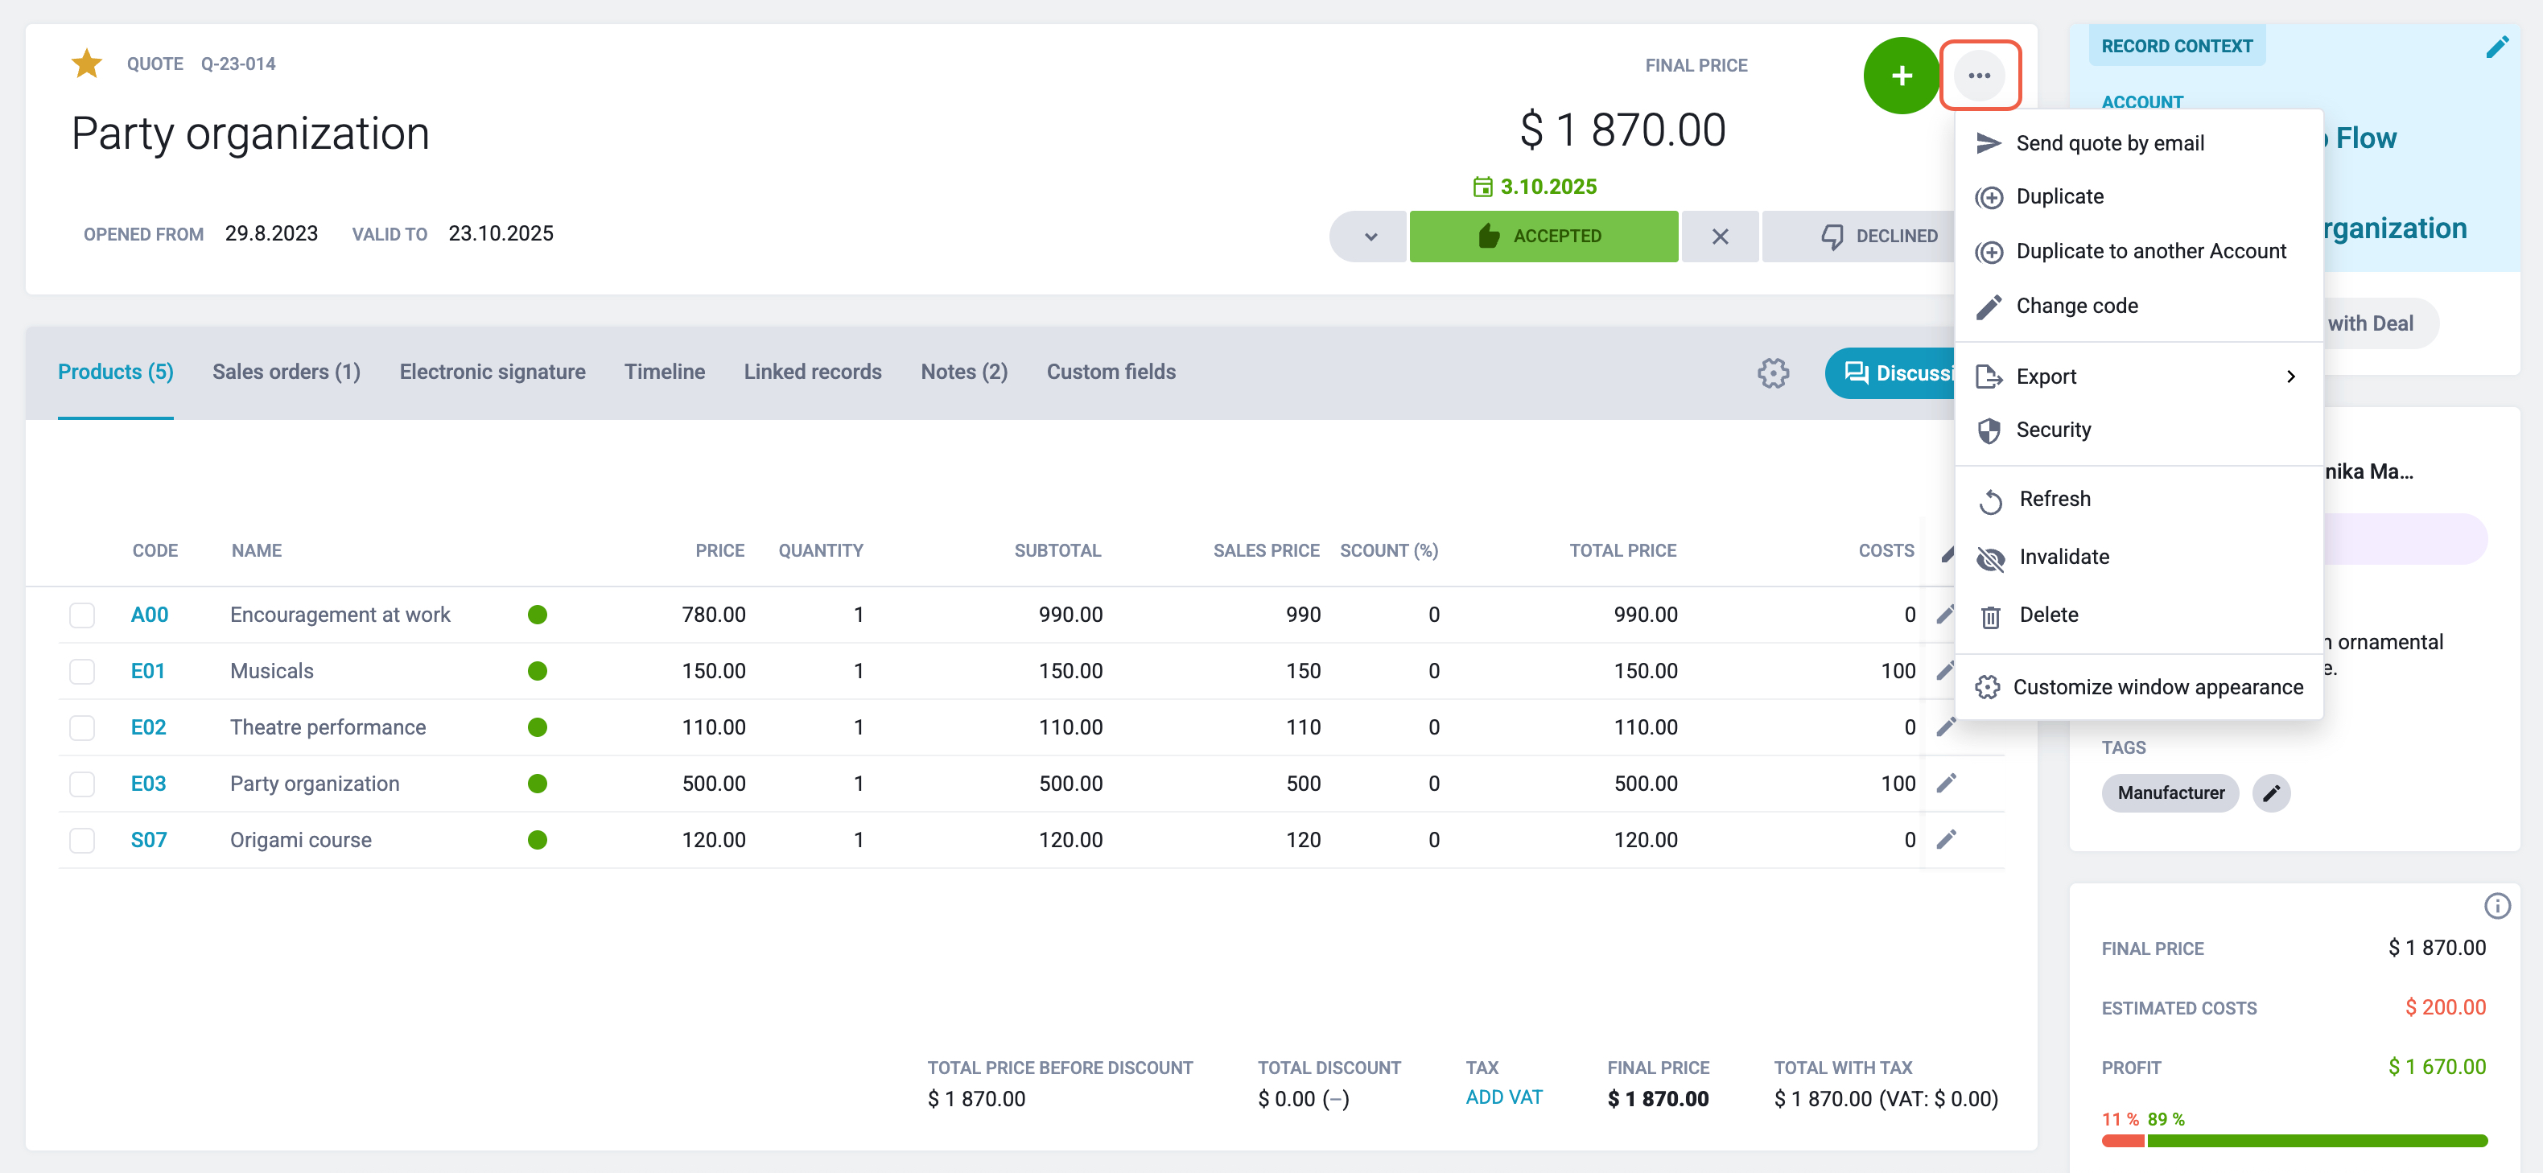
Task: Click the info icon above Final Price summary
Action: coord(2496,906)
